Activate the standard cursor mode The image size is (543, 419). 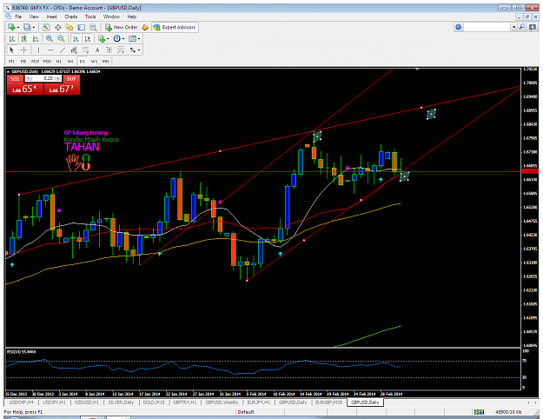pos(11,50)
